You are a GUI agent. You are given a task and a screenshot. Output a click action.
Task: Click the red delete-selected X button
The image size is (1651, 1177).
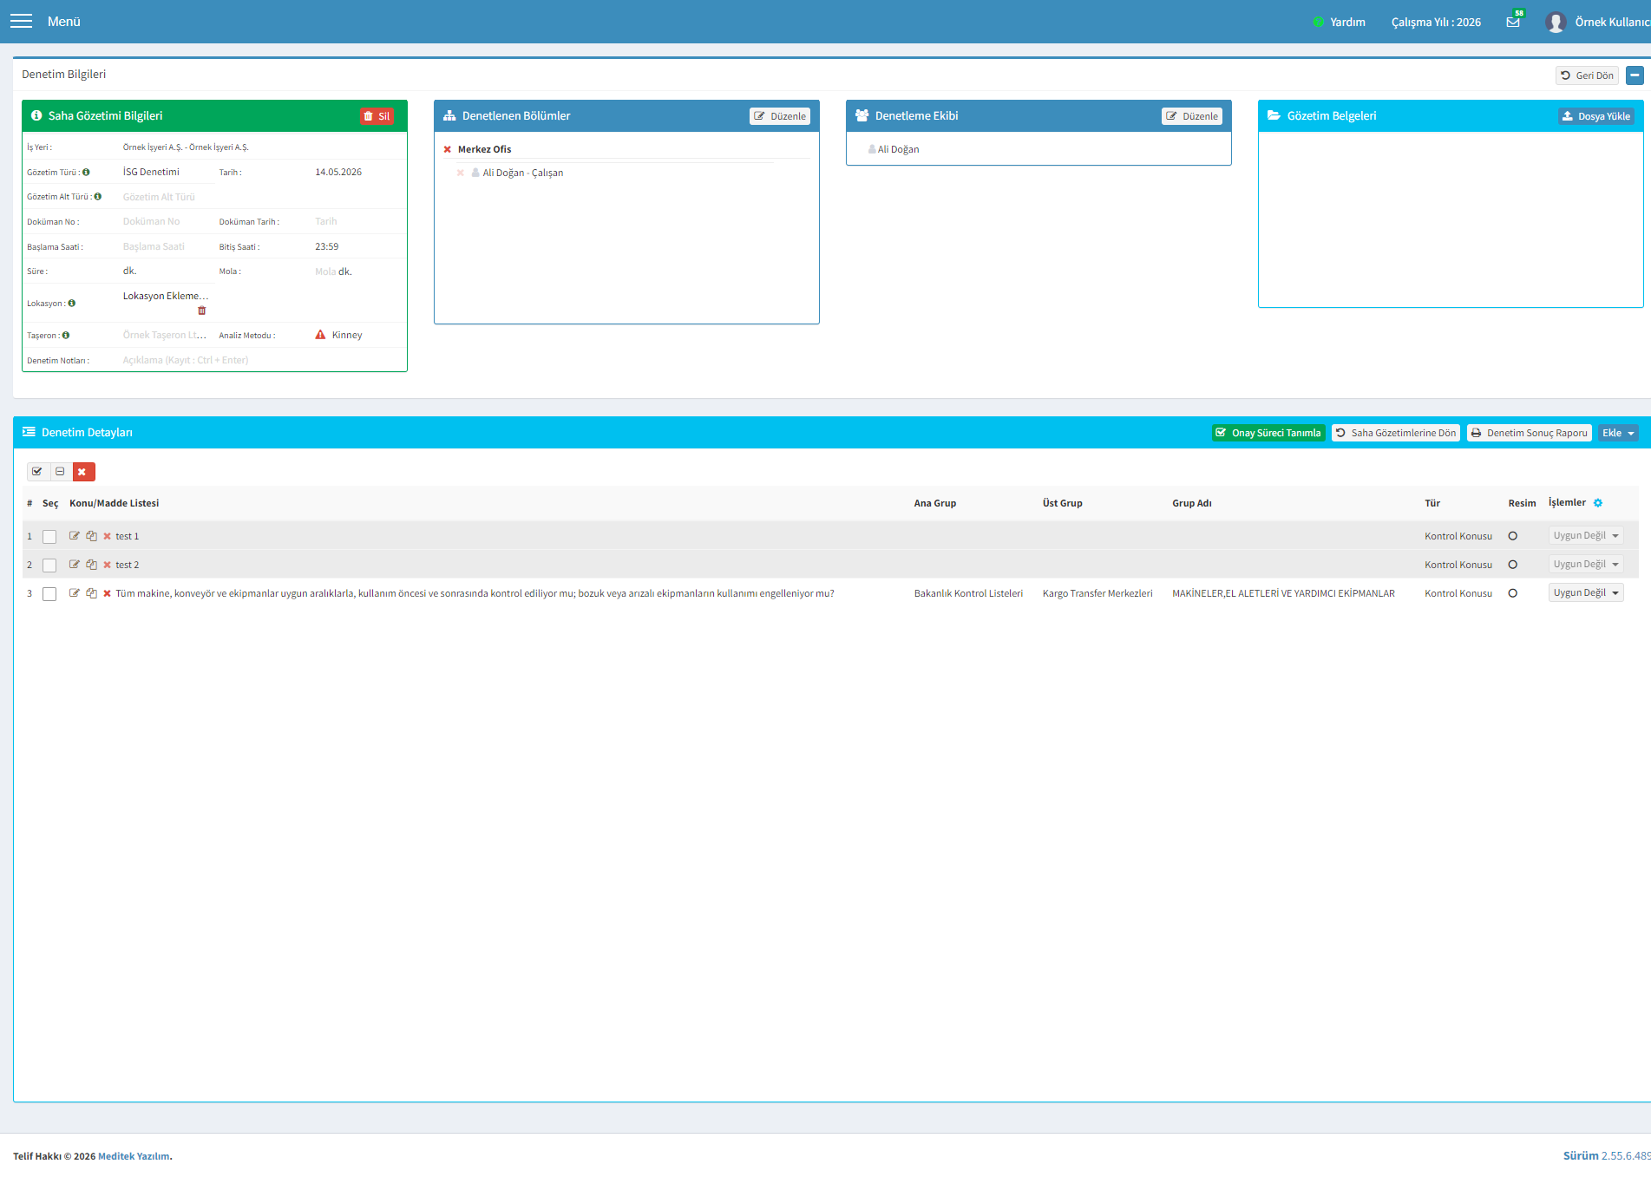(x=83, y=472)
